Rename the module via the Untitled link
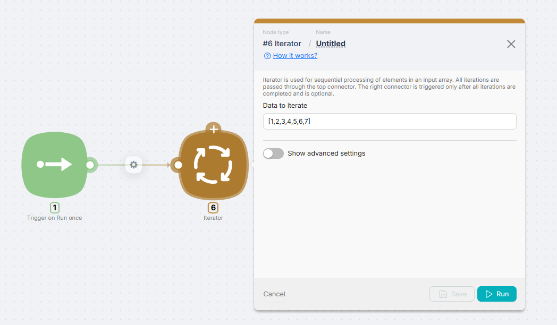 [330, 44]
